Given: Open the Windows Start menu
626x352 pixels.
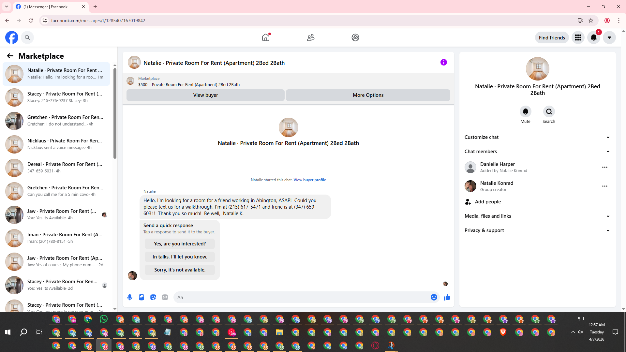Looking at the screenshot, I should [8, 332].
